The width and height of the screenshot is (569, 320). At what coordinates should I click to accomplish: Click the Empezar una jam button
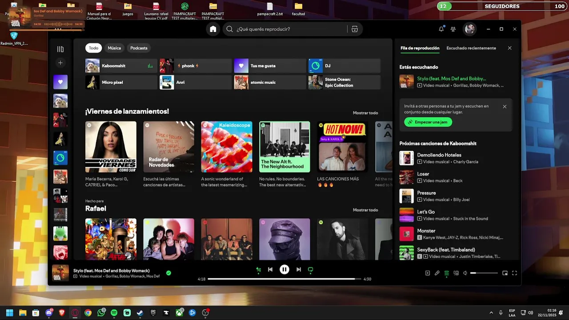tap(428, 122)
